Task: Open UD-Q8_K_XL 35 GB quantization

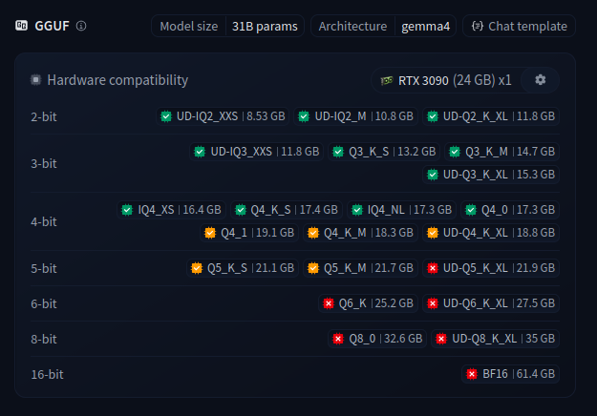Action: 496,339
